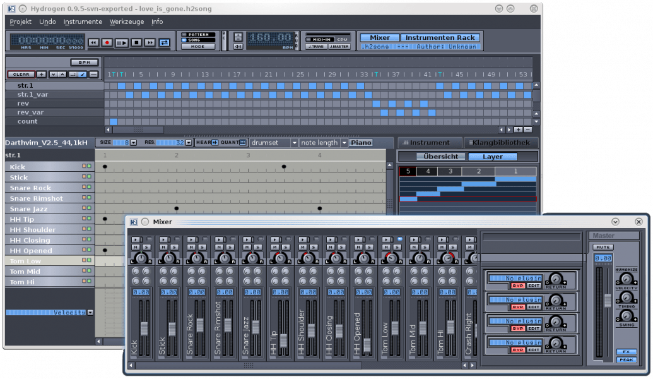The image size is (653, 379).
Task: Select the Snare Jazz instrument row
Action: coord(50,209)
